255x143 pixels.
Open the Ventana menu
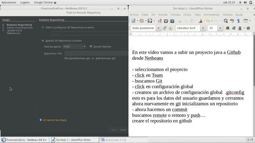click(228, 15)
